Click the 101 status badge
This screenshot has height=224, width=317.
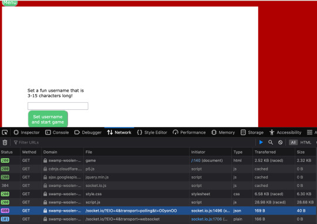[5, 219]
